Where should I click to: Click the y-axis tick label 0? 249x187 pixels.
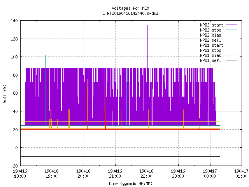pos(16,148)
